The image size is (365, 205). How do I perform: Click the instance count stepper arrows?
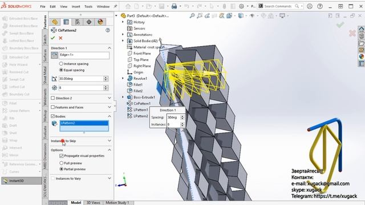(106, 88)
